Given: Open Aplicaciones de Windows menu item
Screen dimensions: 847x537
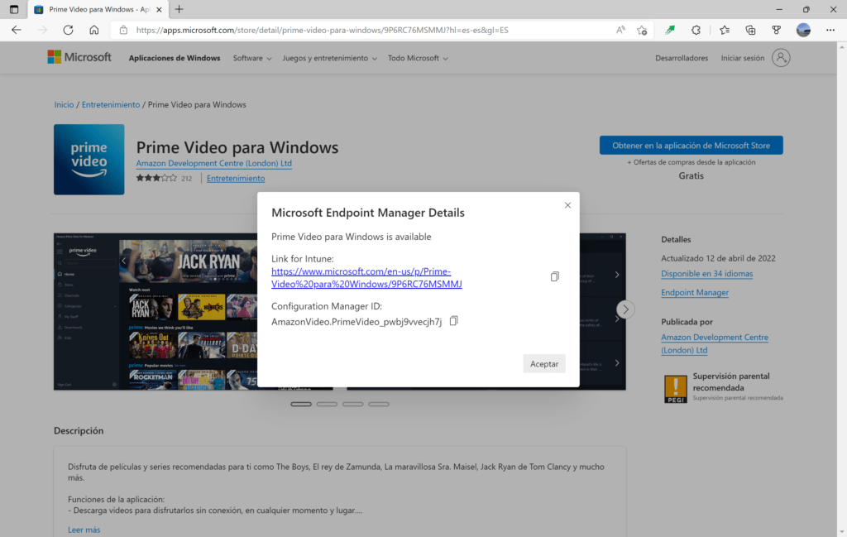Looking at the screenshot, I should pyautogui.click(x=175, y=58).
